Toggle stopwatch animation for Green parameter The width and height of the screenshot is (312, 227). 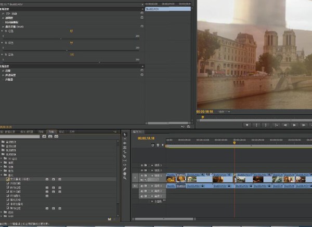tap(6, 43)
